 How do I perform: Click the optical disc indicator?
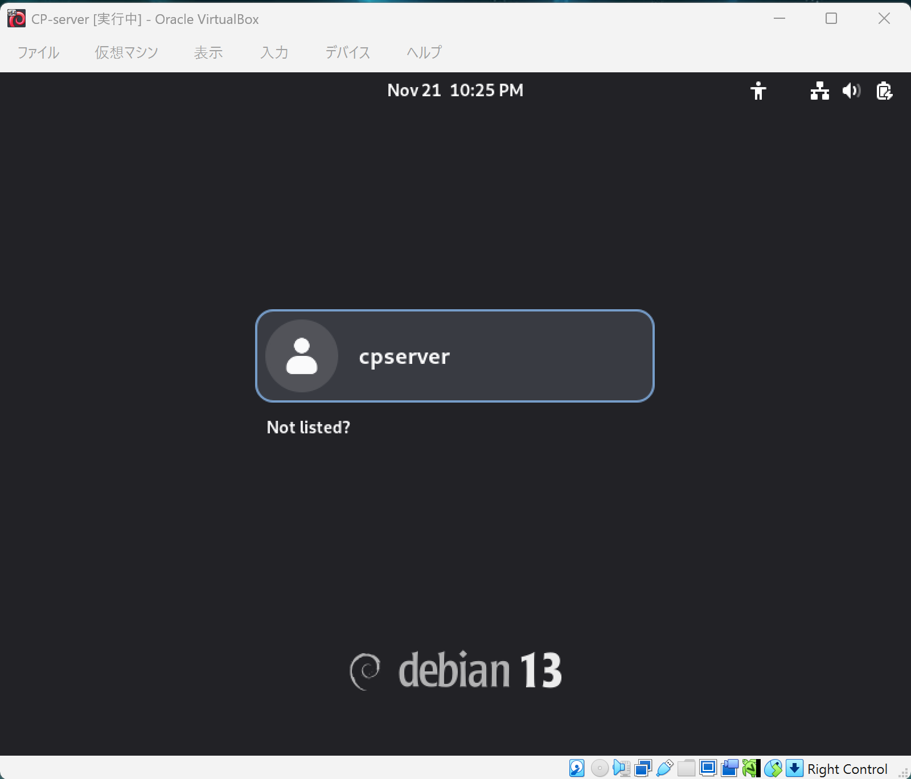click(600, 768)
